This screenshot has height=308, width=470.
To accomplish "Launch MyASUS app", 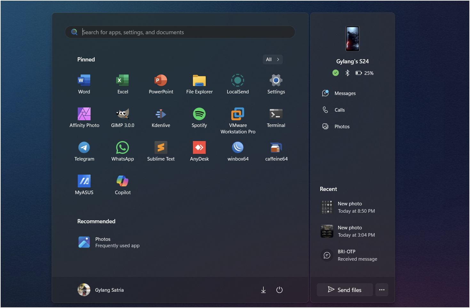I will point(84,185).
